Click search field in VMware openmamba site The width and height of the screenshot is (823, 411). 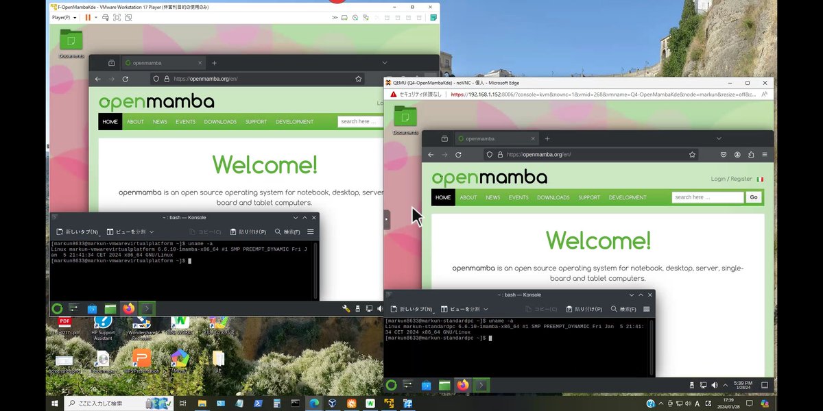pyautogui.click(x=360, y=121)
